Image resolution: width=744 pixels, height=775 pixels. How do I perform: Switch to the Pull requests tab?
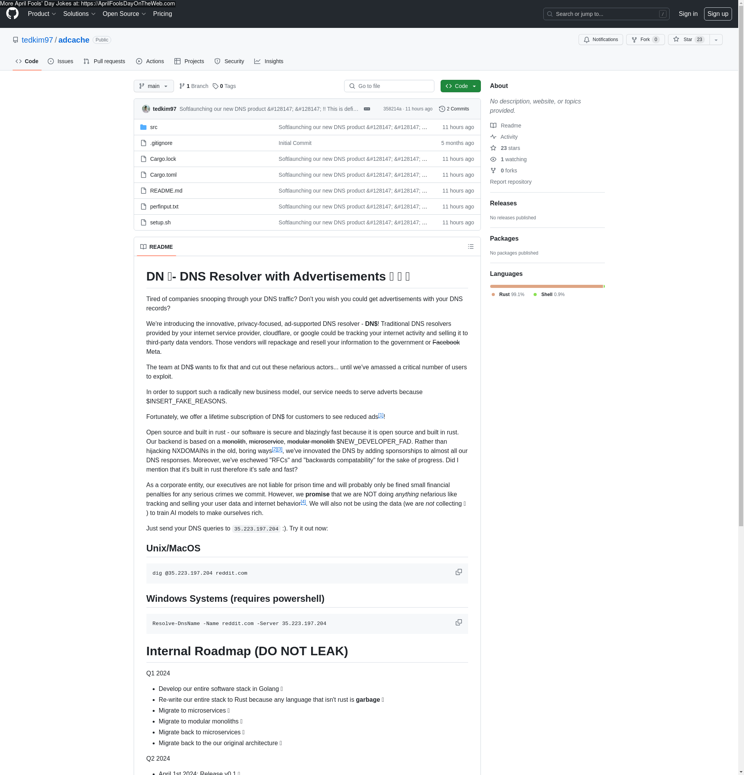[104, 61]
